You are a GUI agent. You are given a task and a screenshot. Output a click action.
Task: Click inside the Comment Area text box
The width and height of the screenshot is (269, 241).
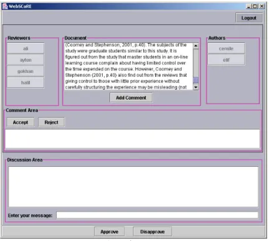click(x=133, y=139)
